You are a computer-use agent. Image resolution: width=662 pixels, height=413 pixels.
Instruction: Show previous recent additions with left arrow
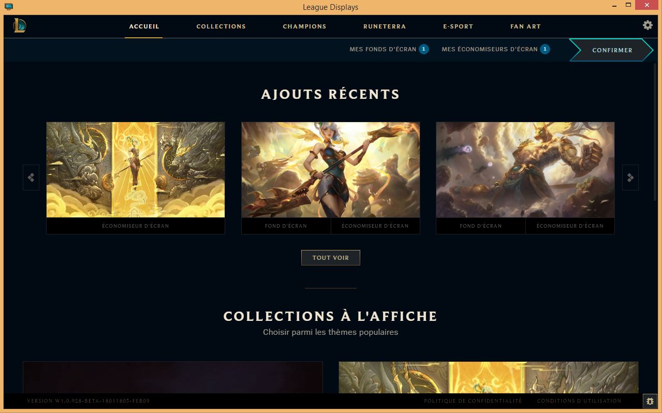[x=31, y=178]
